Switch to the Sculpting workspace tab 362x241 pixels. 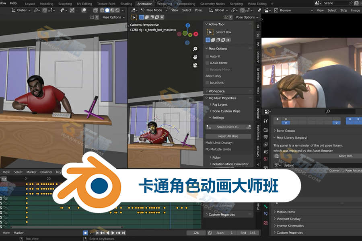click(65, 4)
